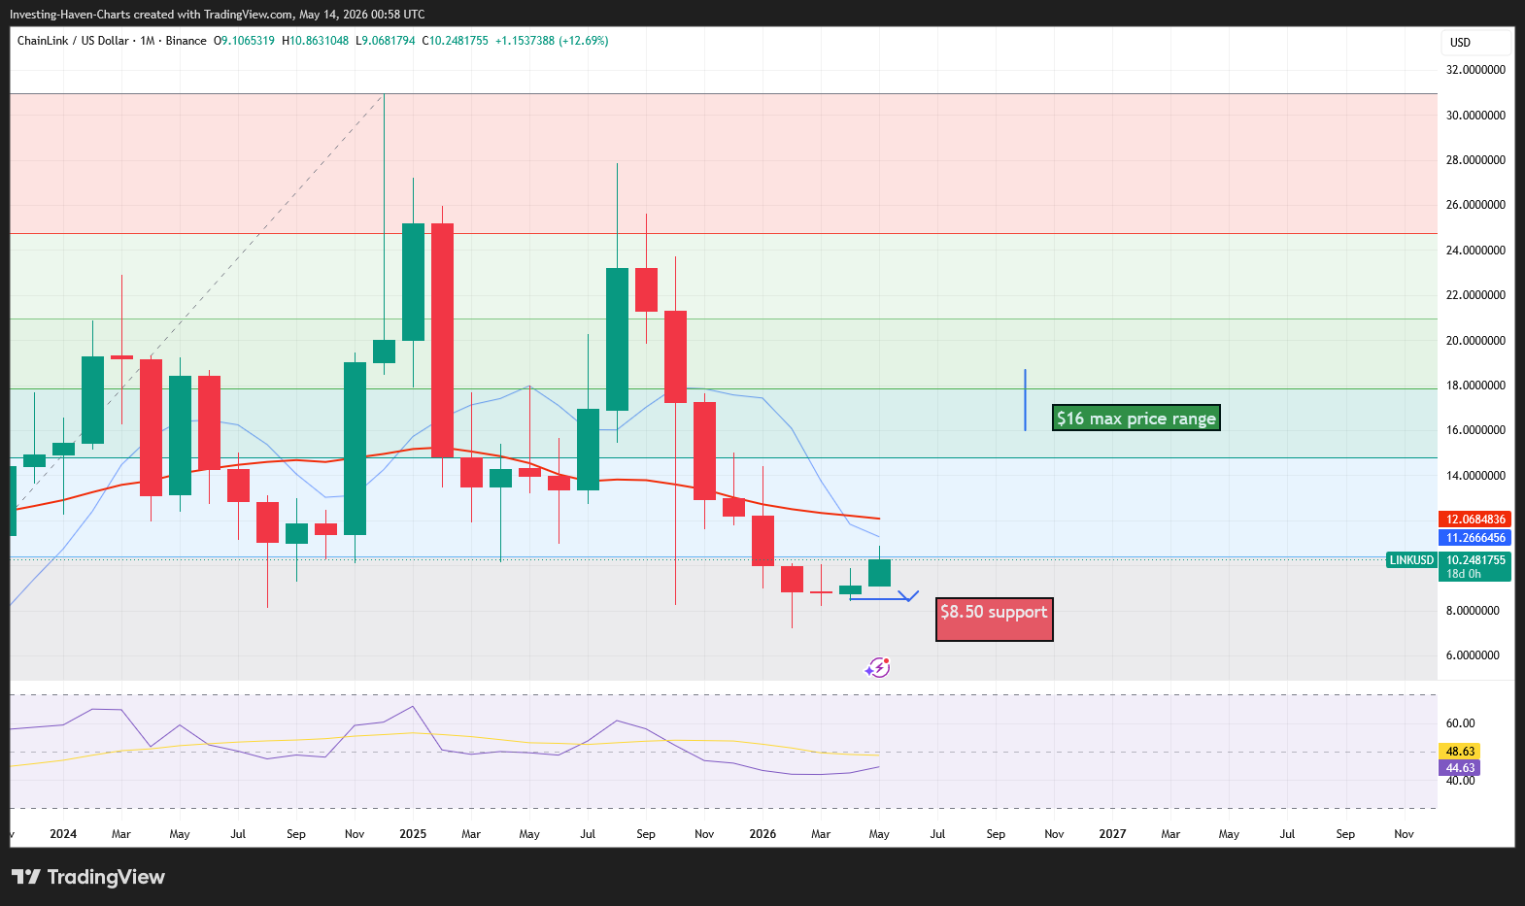Click the 2027 label on time axis
Viewport: 1525px width, 906px height.
pos(1112,834)
